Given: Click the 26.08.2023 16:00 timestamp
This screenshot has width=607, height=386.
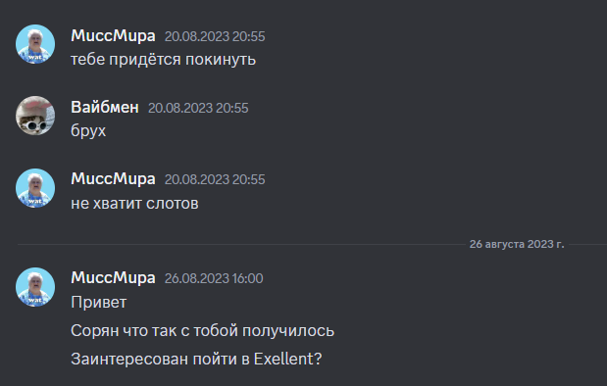Looking at the screenshot, I should tap(214, 278).
